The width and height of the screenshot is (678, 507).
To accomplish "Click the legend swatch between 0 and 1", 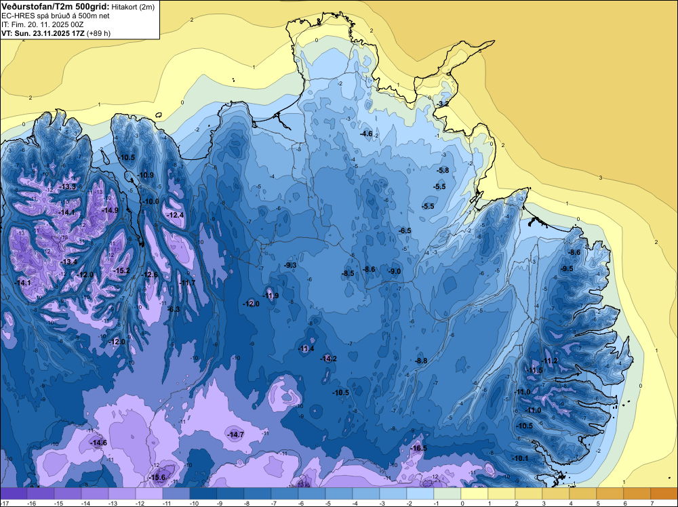I will click(475, 493).
